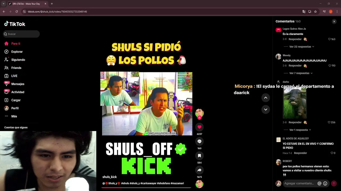Image resolution: width=341 pixels, height=191 pixels.
Task: Open the emoji picker icon
Action: [x=325, y=183]
